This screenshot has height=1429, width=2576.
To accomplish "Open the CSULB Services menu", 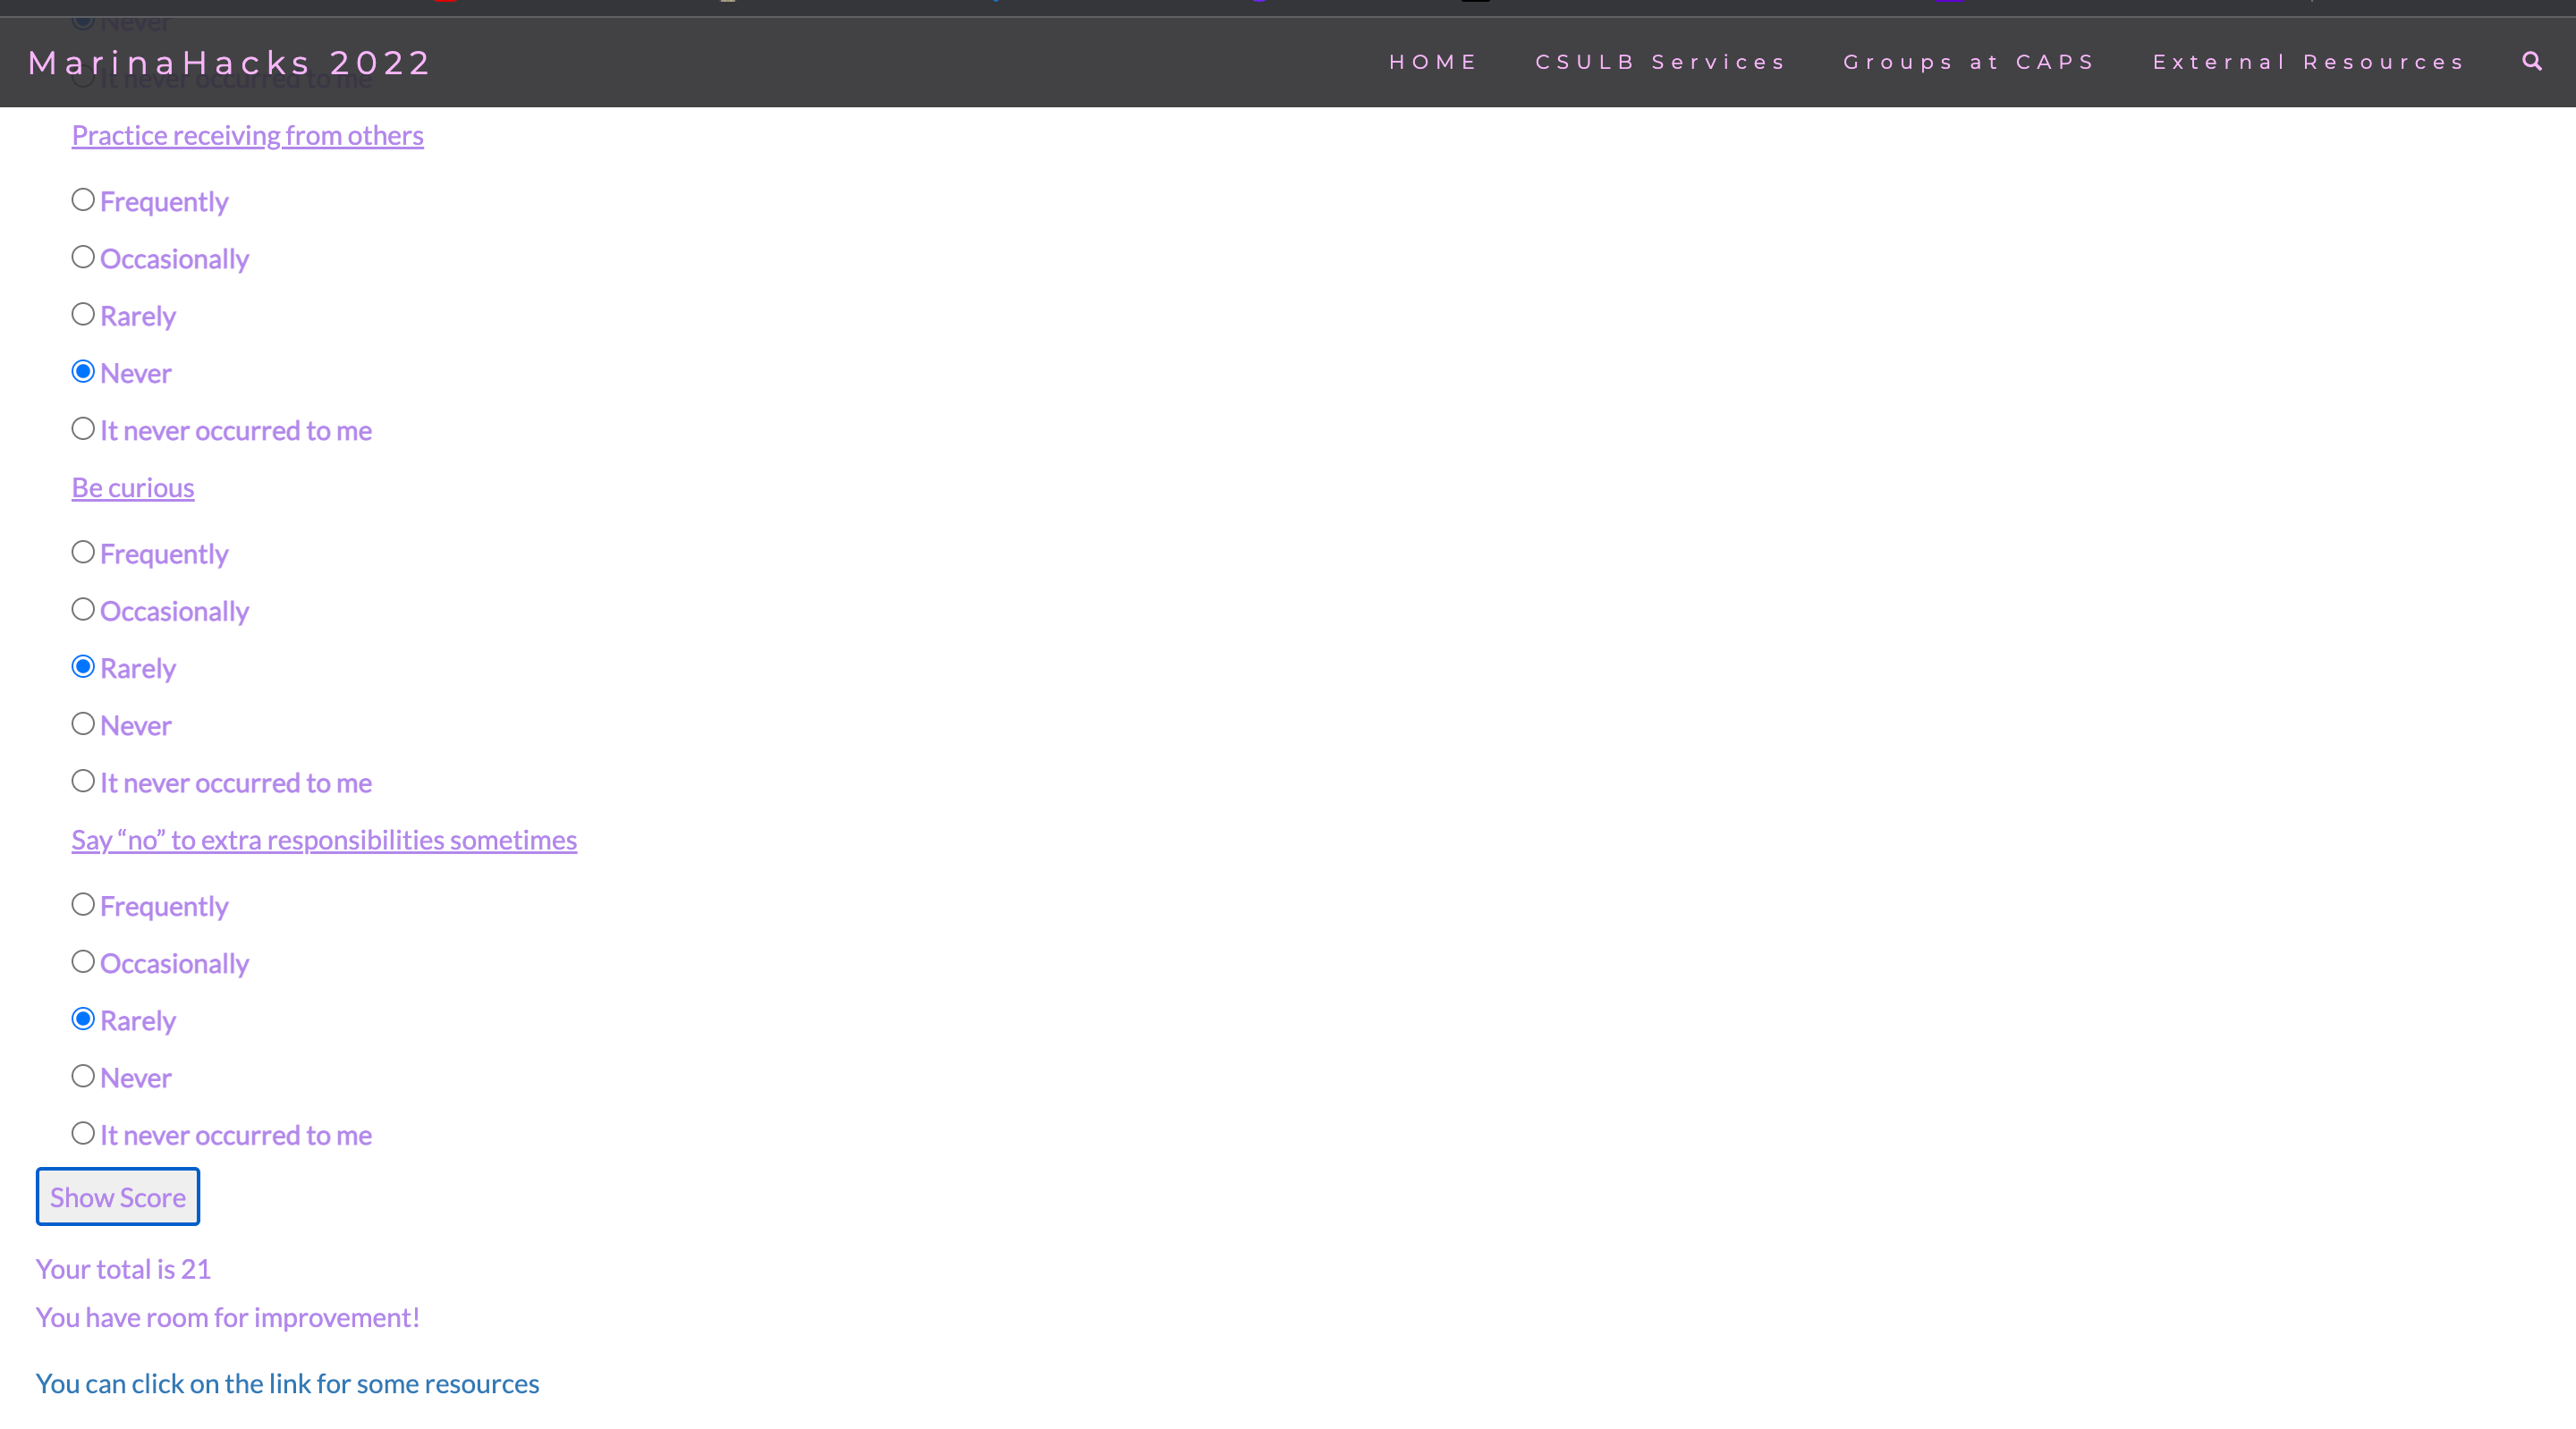I will (x=1660, y=62).
